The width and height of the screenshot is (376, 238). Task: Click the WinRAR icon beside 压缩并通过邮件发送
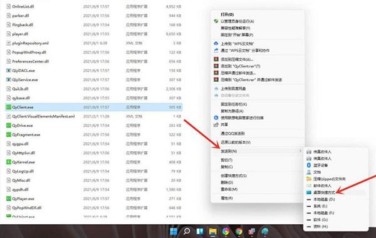pyautogui.click(x=216, y=72)
